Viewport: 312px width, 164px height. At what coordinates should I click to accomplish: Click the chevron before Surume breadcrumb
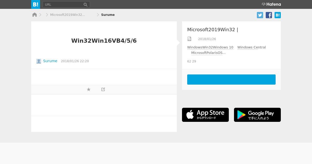click(98, 15)
